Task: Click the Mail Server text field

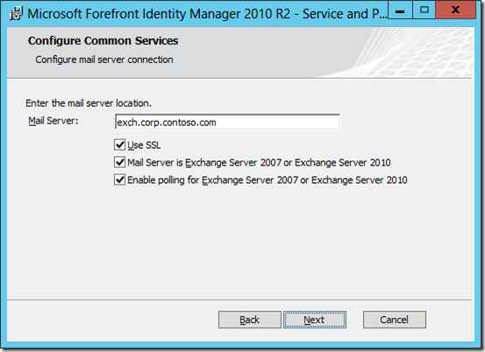Action: [227, 122]
